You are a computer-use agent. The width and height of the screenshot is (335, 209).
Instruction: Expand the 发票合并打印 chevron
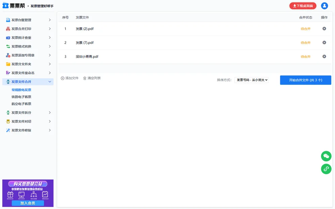click(x=50, y=29)
